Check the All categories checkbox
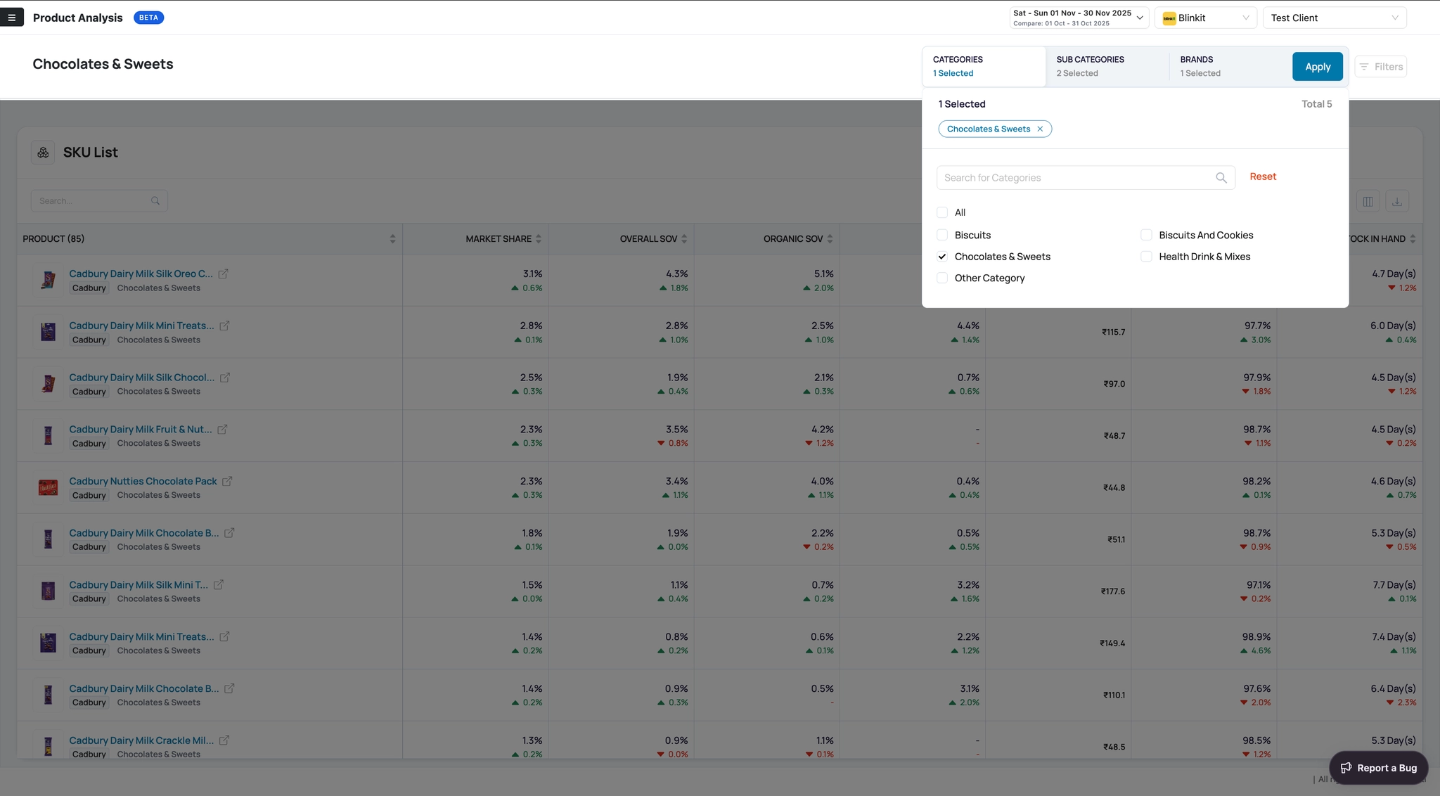The width and height of the screenshot is (1440, 796). click(942, 212)
